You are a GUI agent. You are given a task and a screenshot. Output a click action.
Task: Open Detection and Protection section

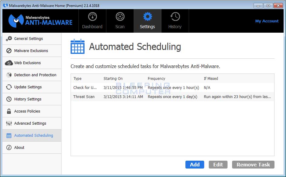[x=32, y=75]
